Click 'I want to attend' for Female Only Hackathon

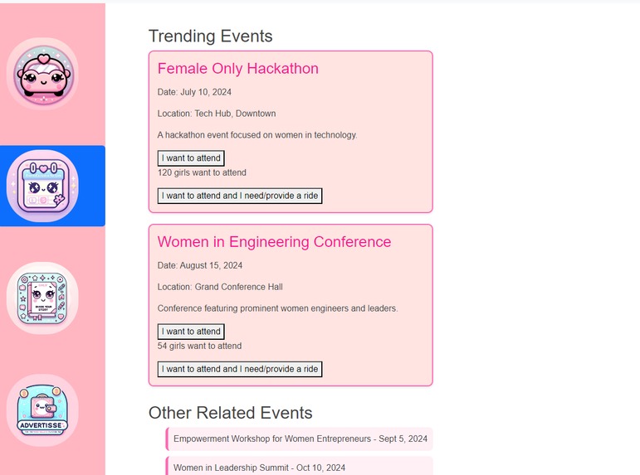(x=191, y=158)
